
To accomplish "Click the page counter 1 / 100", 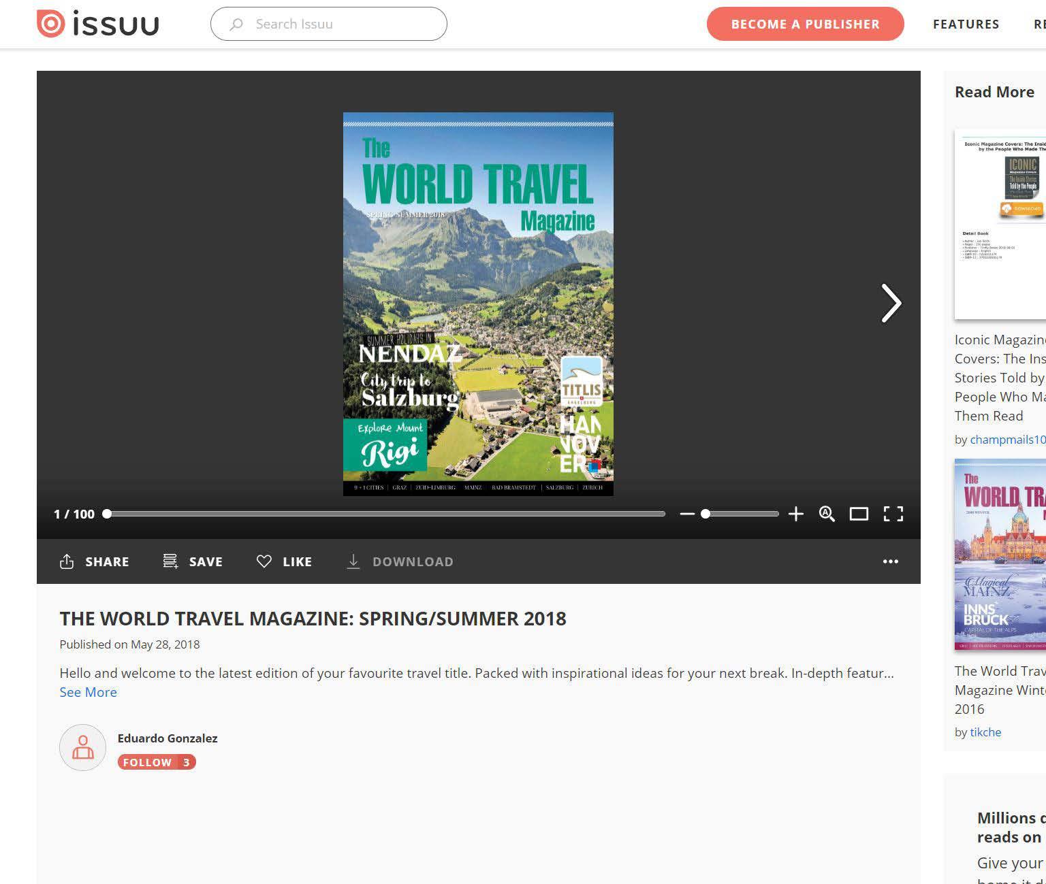I will point(74,514).
